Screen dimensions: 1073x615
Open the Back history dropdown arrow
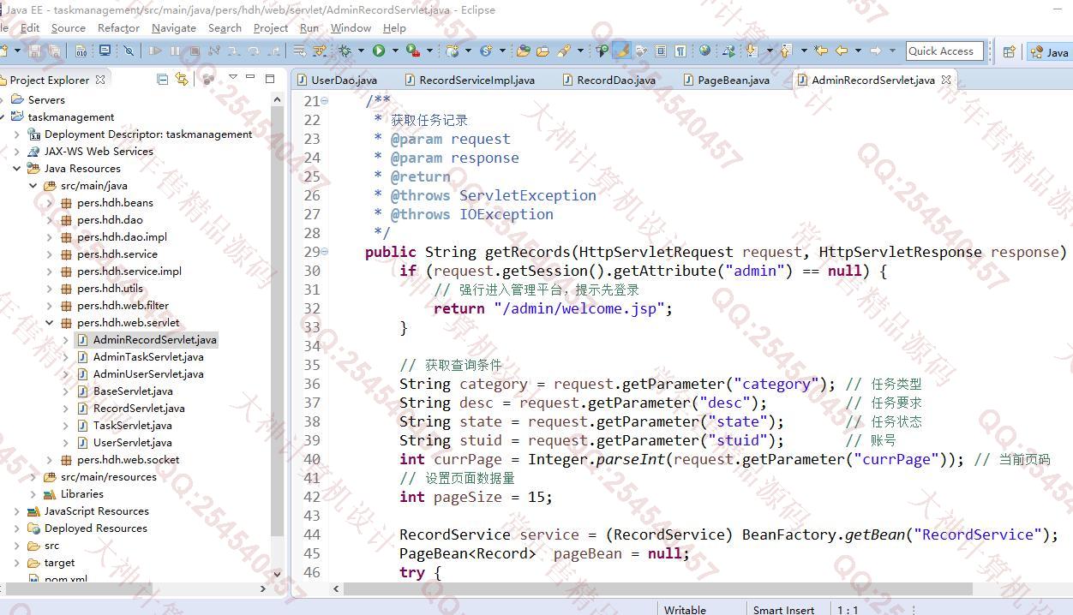[858, 51]
